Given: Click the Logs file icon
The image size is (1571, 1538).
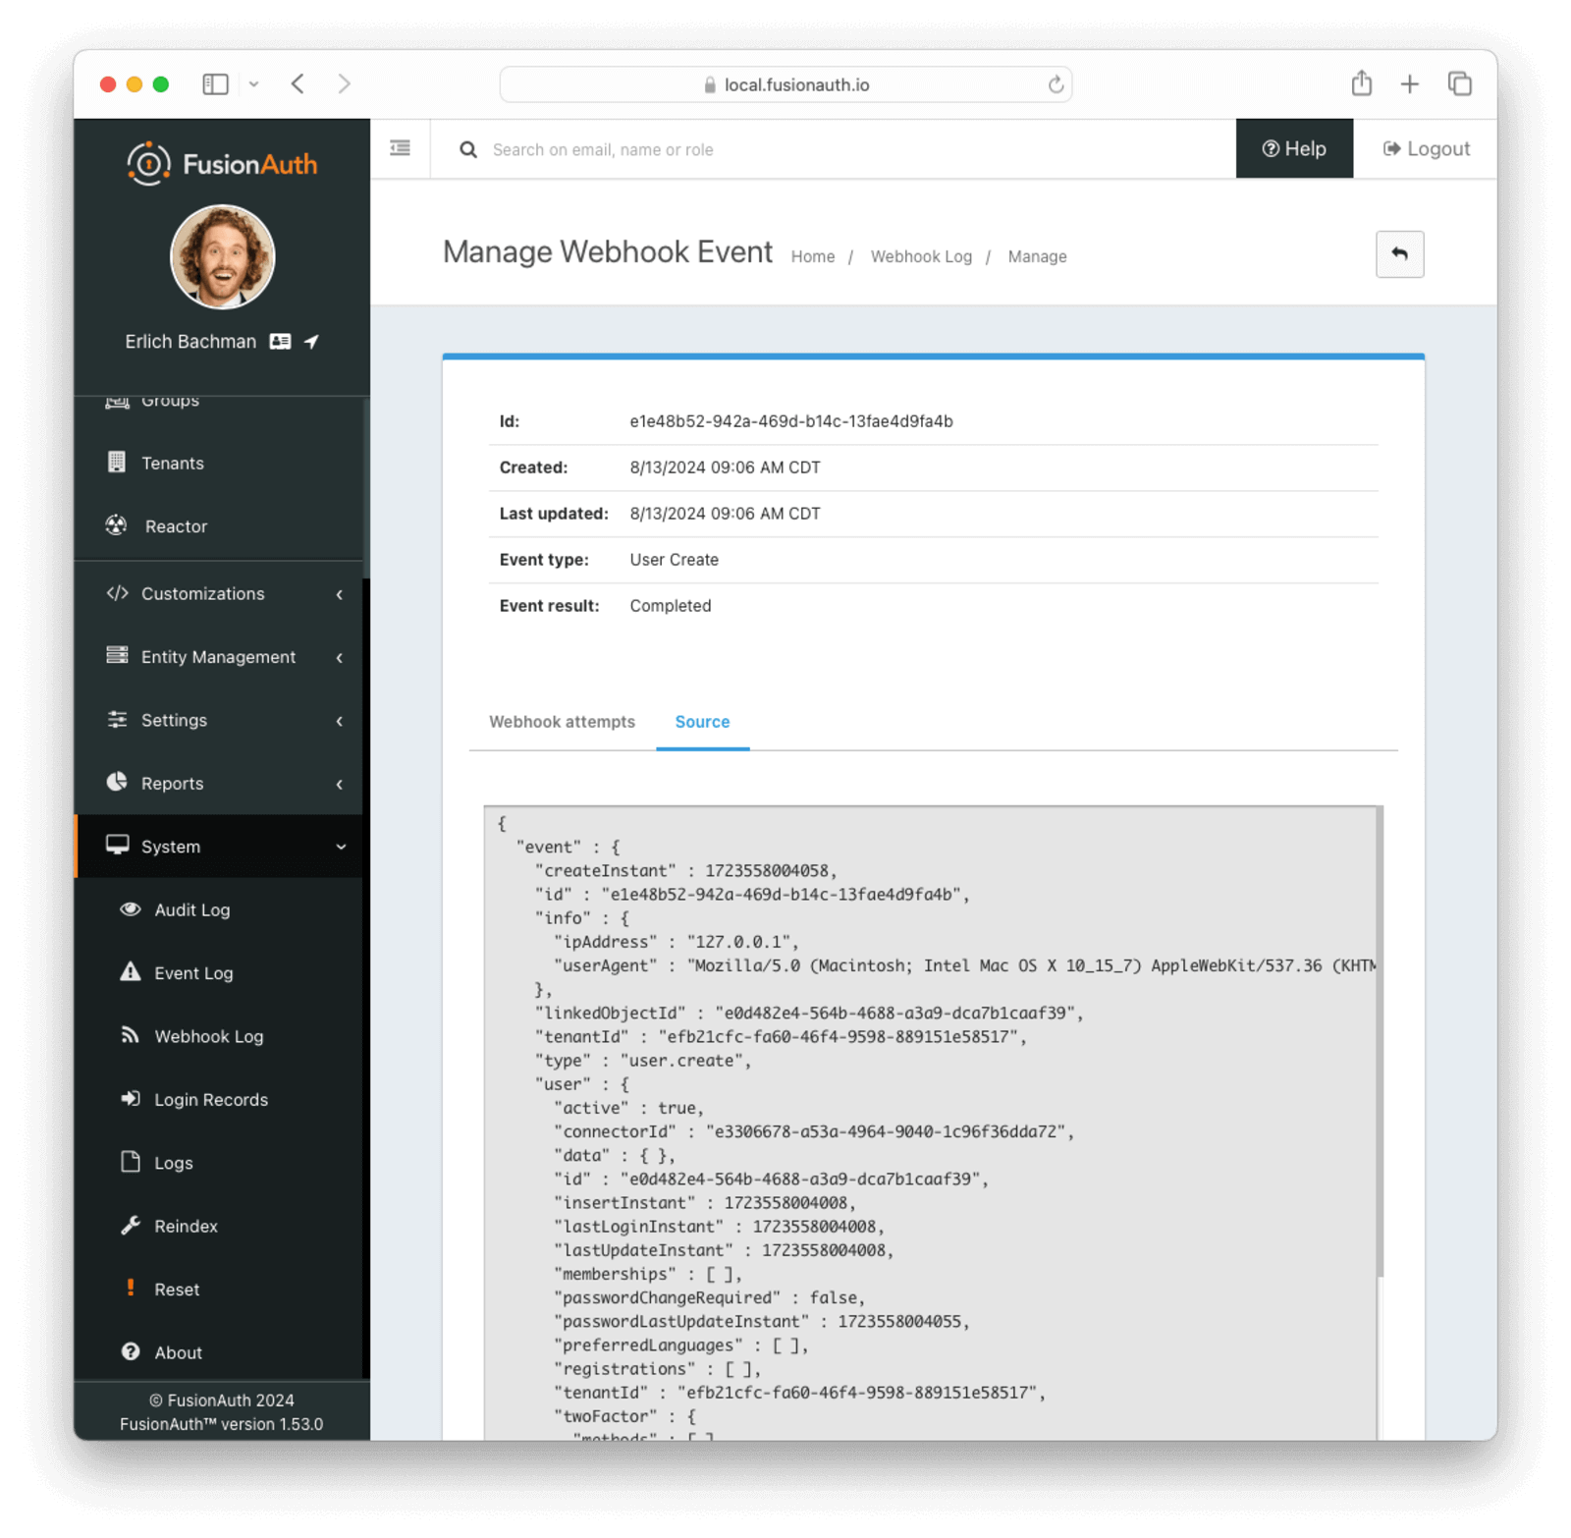Looking at the screenshot, I should [x=130, y=1162].
